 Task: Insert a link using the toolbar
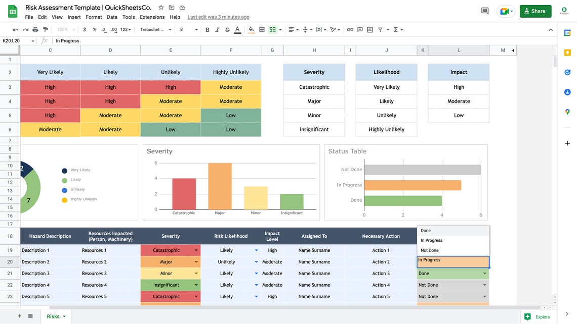point(350,30)
